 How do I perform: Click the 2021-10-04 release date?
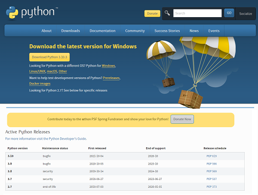click(96, 156)
